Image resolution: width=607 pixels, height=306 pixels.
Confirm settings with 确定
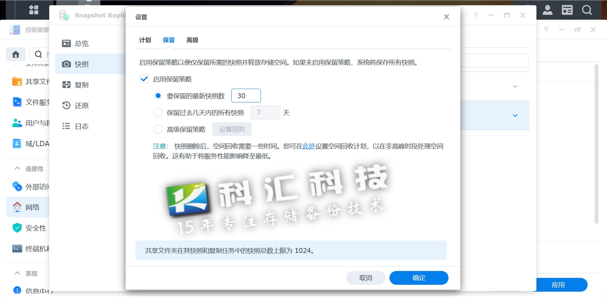click(x=419, y=278)
